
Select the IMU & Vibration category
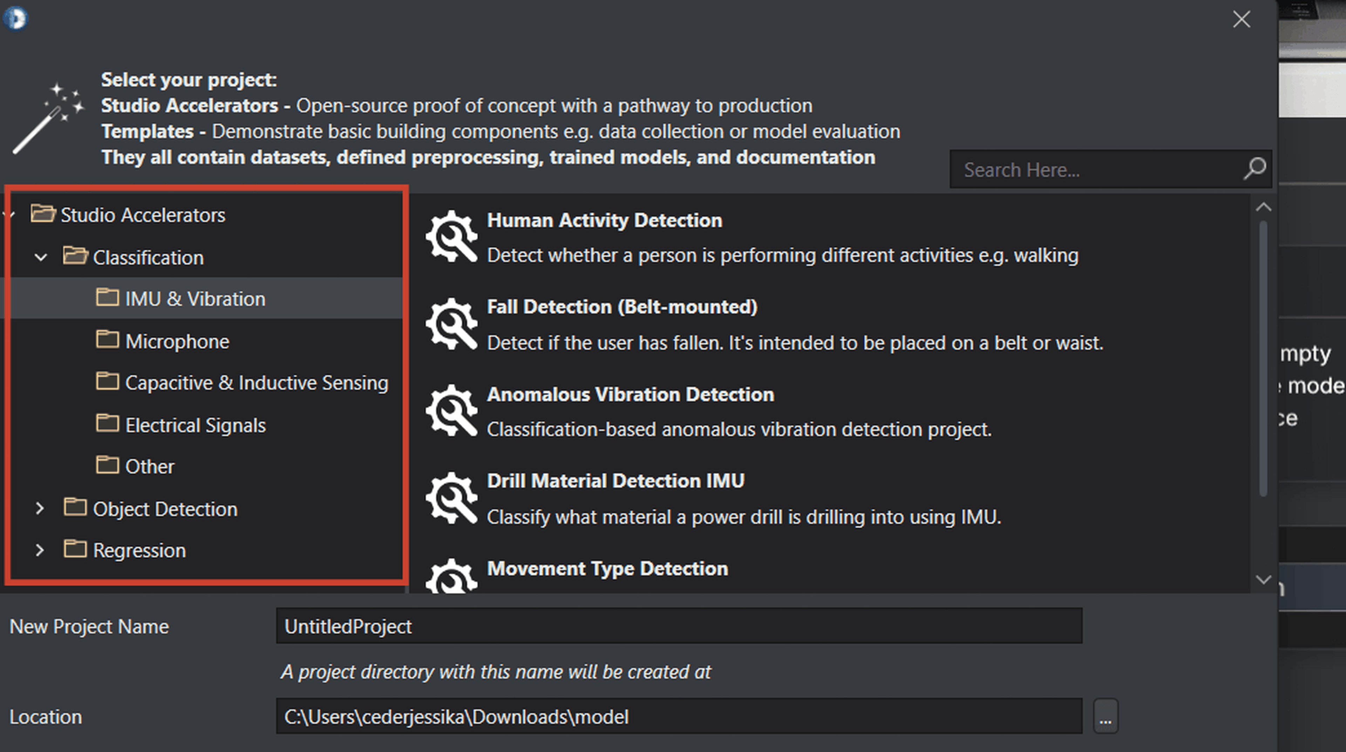[x=195, y=299]
